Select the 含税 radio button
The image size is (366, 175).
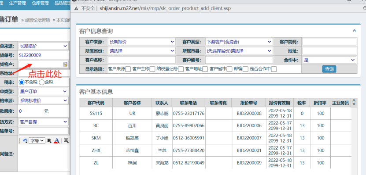pyautogui.click(x=41, y=82)
